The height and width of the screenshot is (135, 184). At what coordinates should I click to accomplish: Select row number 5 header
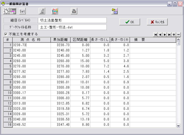[8, 66]
